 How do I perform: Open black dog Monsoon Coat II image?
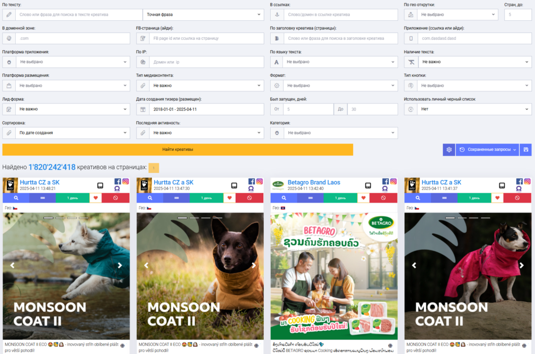tap(200, 276)
